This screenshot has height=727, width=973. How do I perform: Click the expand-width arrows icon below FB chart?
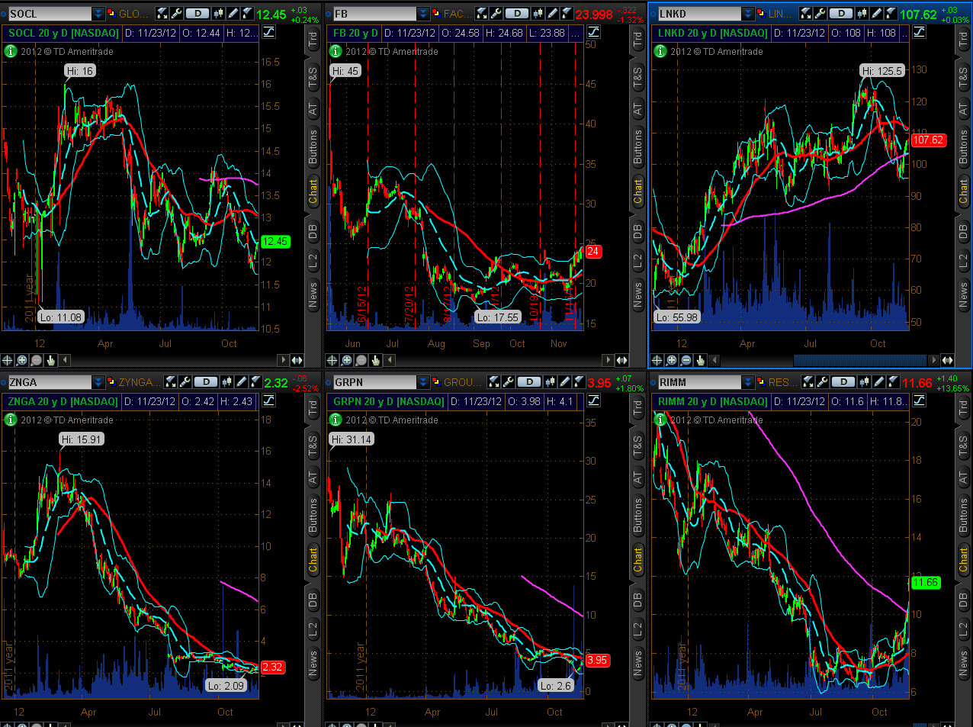click(621, 360)
